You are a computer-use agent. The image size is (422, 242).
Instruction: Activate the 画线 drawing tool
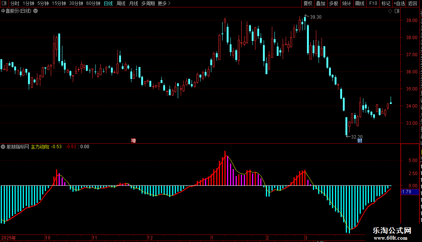[360, 3]
